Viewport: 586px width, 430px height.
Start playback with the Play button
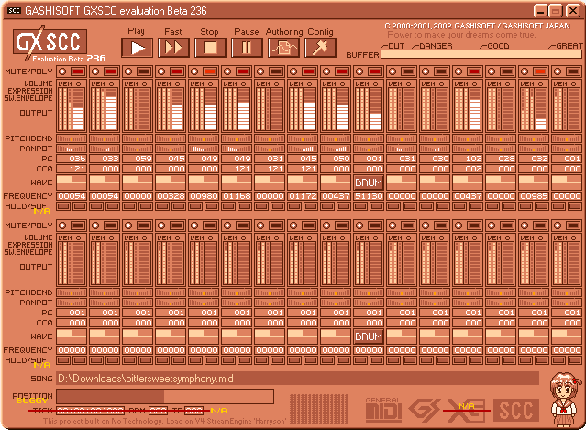click(x=138, y=48)
